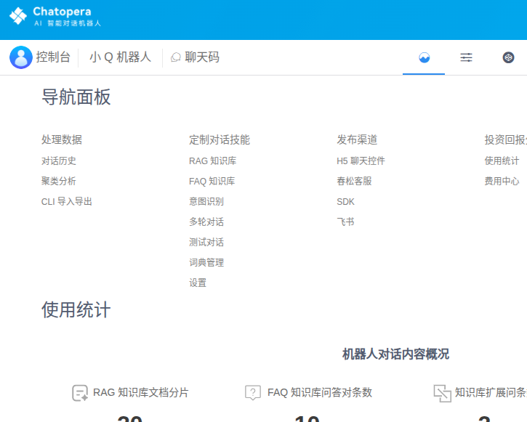Image resolution: width=527 pixels, height=422 pixels.
Task: Go to 控制台 breadcrumb
Action: coord(53,57)
